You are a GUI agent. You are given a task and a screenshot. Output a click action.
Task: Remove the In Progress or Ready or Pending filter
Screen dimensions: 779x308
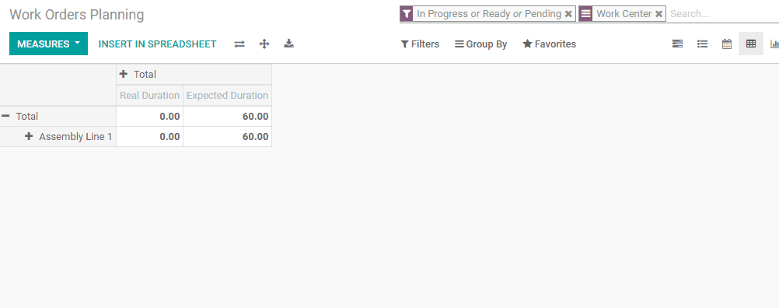coord(568,14)
